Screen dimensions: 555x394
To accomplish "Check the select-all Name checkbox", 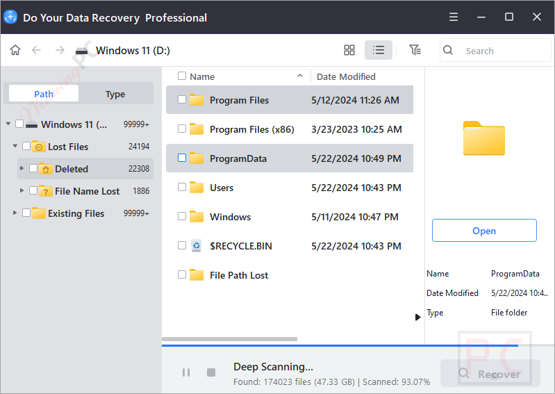I will 182,76.
